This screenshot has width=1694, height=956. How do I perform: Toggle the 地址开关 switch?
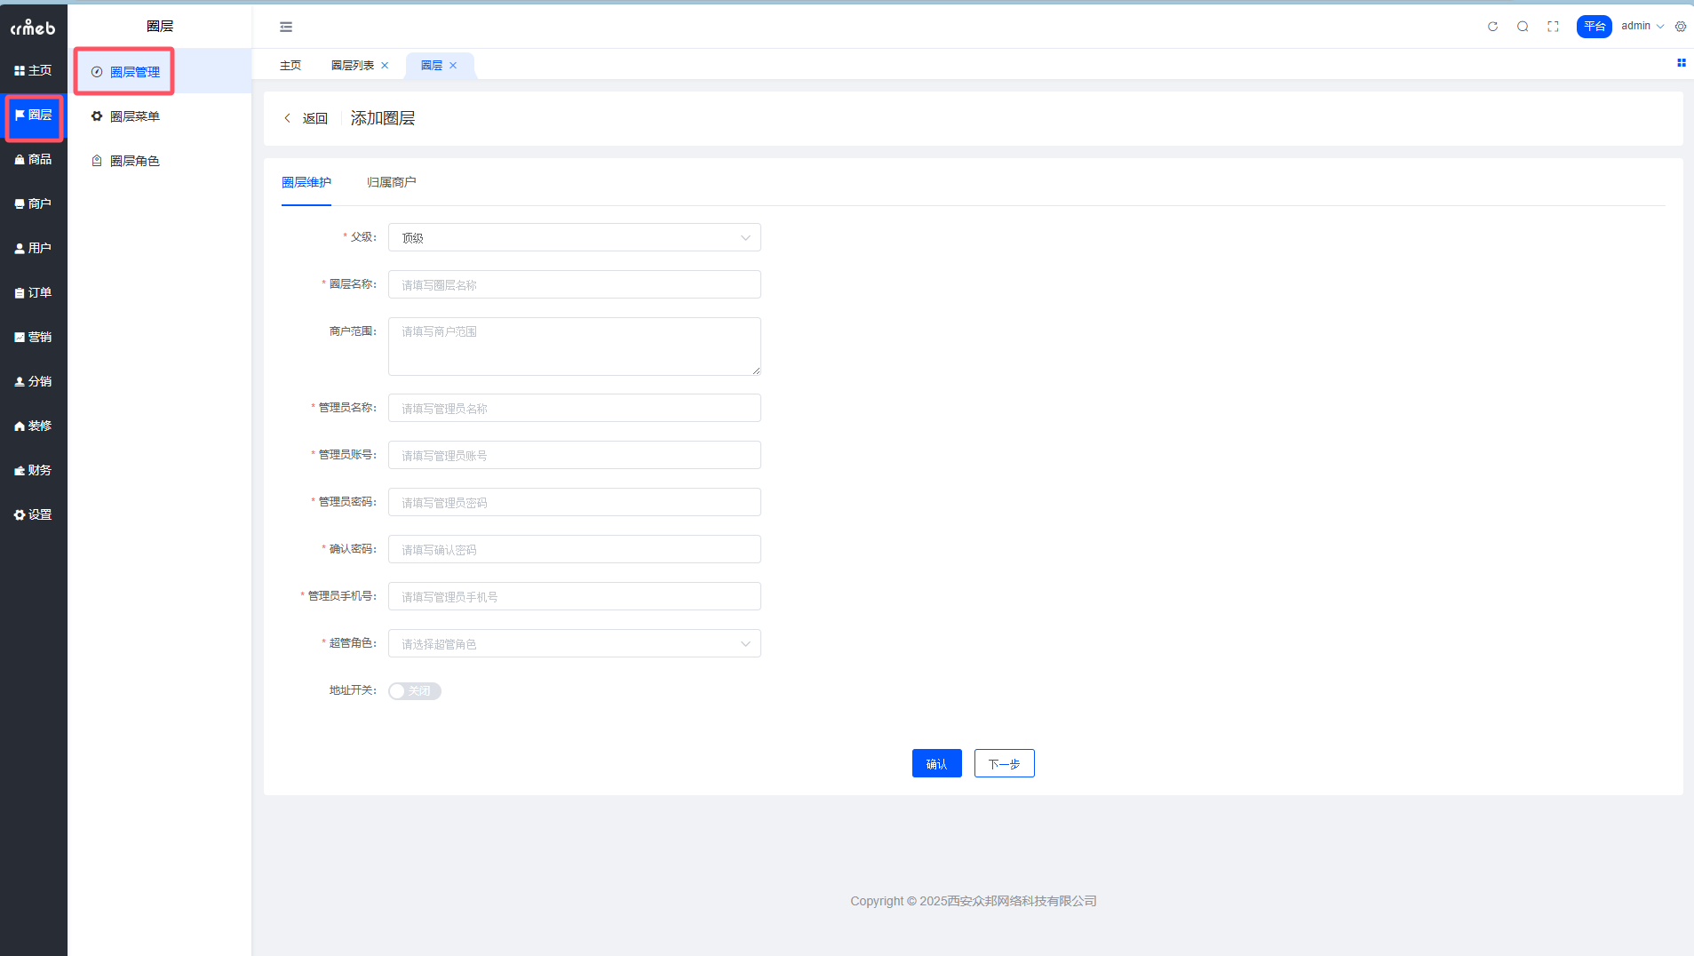point(414,691)
